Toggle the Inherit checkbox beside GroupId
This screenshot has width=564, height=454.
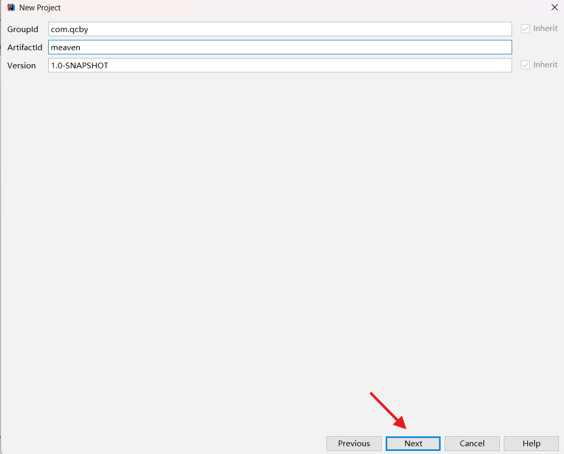pos(526,29)
